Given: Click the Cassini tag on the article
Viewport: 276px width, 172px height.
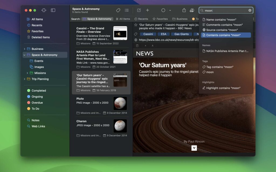Looking at the screenshot, I should click(x=148, y=34).
